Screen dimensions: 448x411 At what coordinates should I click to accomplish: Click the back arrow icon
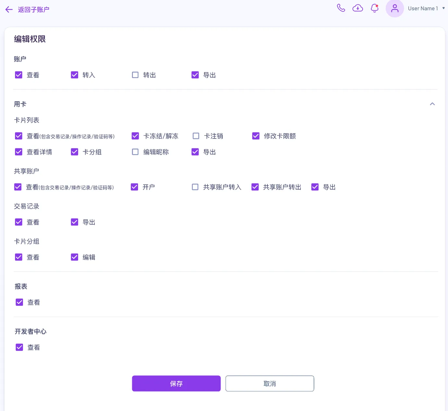pyautogui.click(x=9, y=10)
